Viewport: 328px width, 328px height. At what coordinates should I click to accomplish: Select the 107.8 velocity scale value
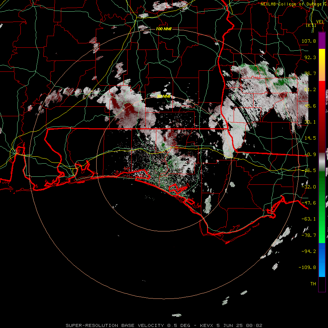pyautogui.click(x=309, y=41)
